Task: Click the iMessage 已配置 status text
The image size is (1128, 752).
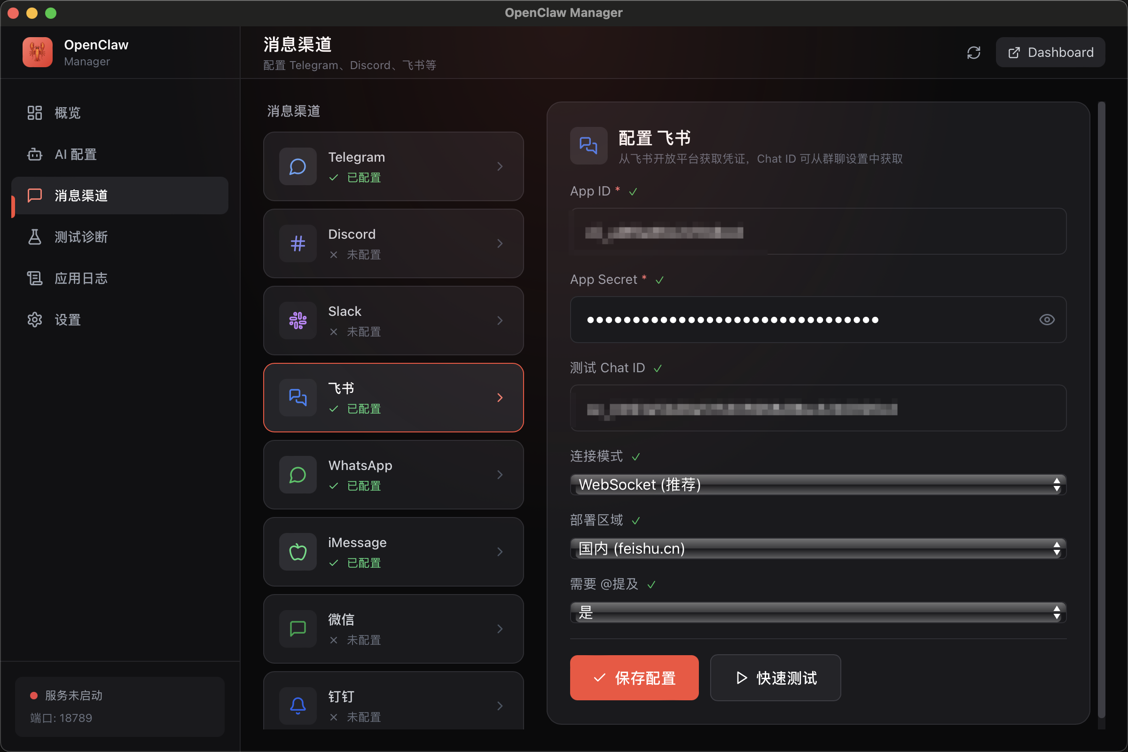Action: 364,563
